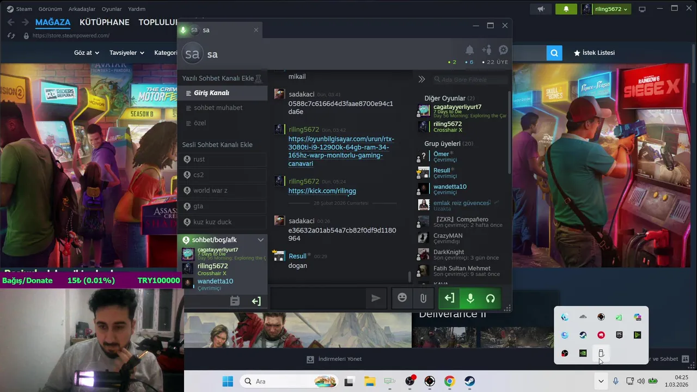The width and height of the screenshot is (697, 392).
Task: Click the chat message input box
Action: click(319, 298)
